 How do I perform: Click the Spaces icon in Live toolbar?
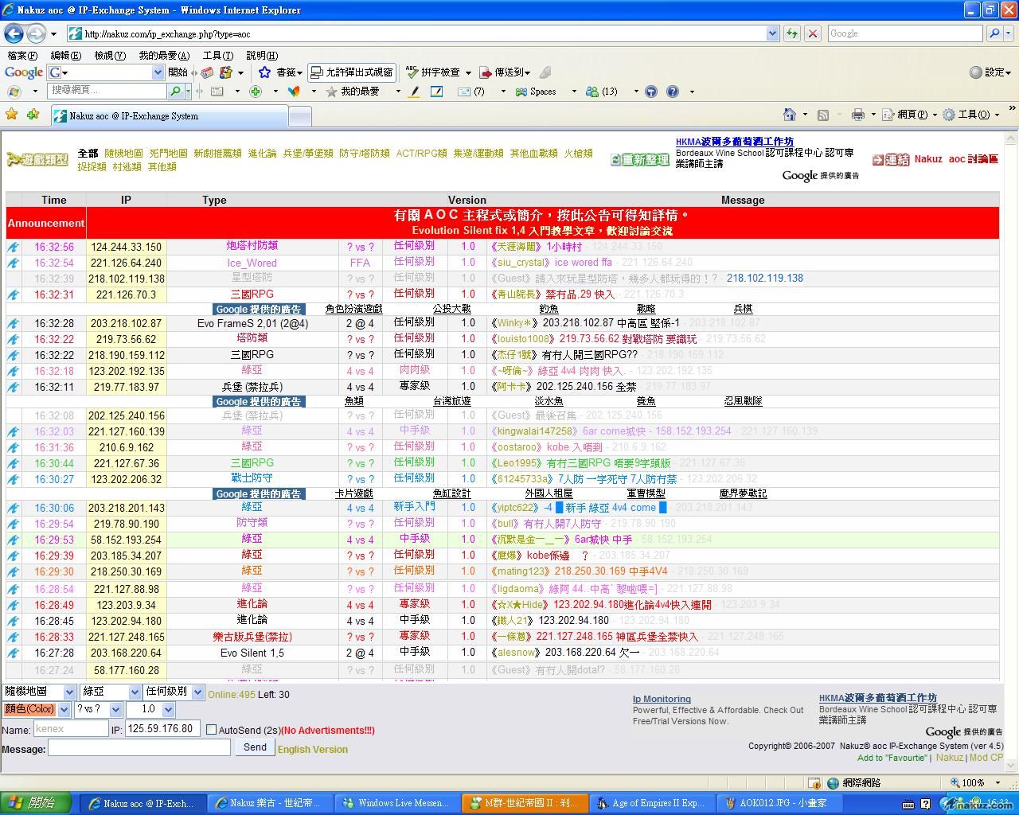521,92
